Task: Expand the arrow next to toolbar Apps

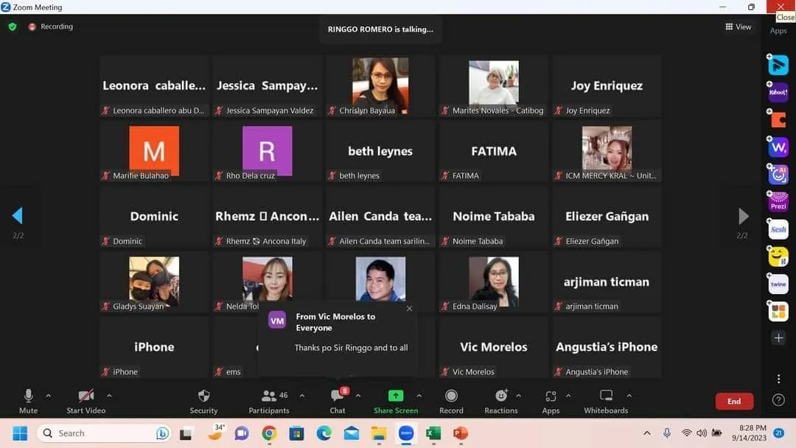Action: [x=568, y=396]
